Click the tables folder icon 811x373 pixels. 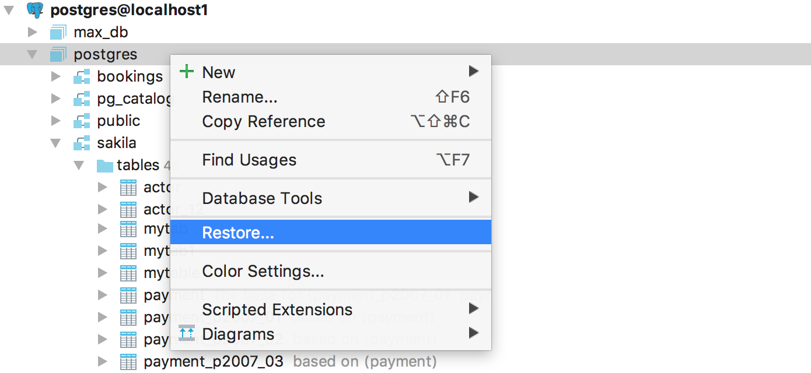pos(104,166)
